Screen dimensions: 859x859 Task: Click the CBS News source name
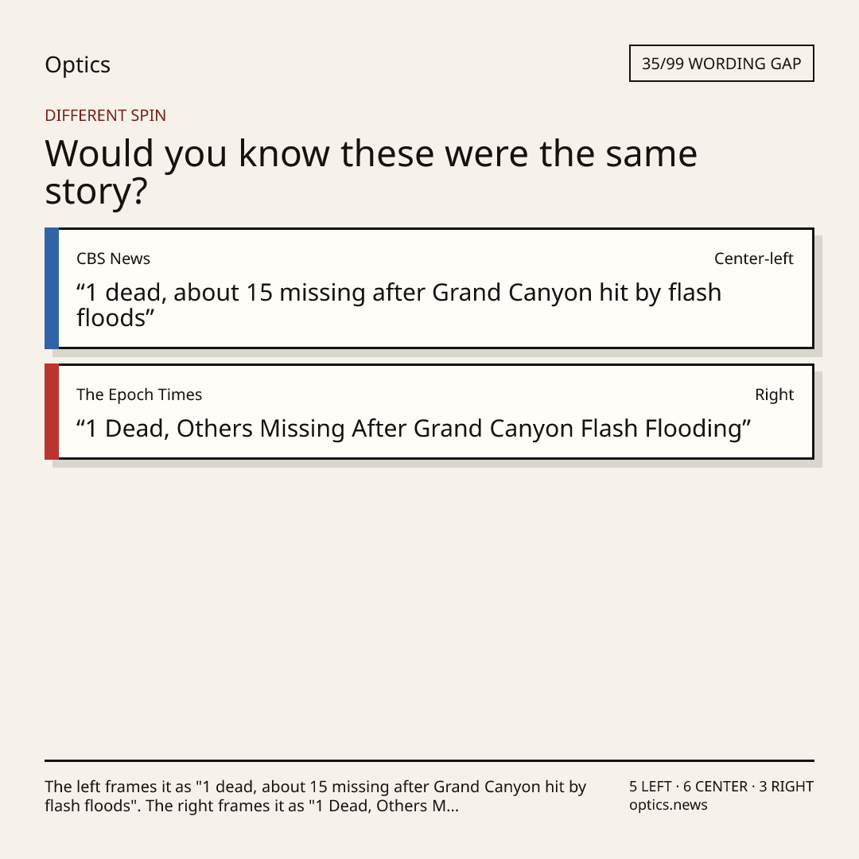click(113, 258)
